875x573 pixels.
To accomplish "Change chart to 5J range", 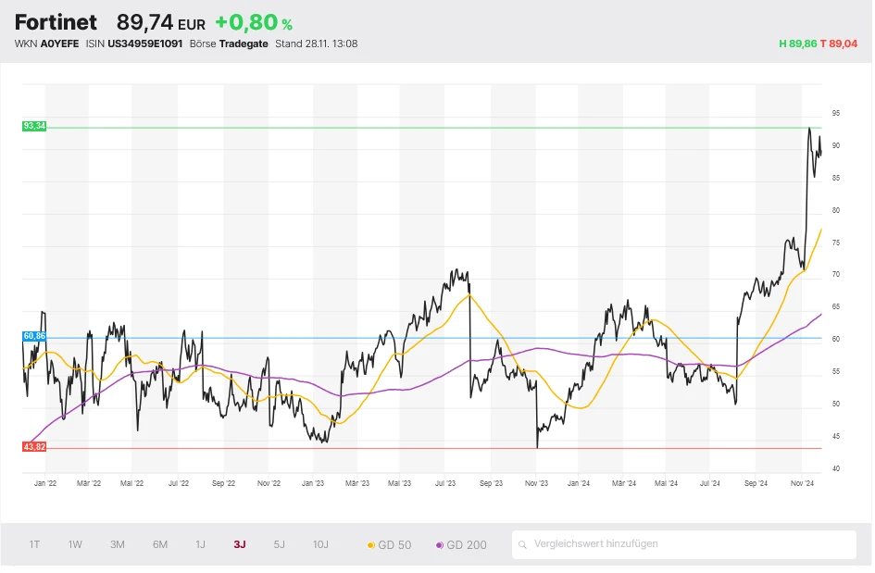I will [280, 544].
